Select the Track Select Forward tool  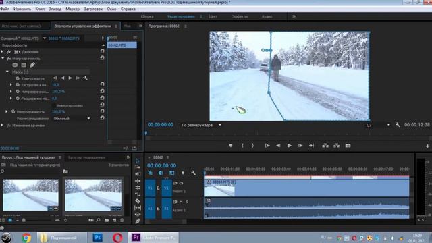[138, 167]
